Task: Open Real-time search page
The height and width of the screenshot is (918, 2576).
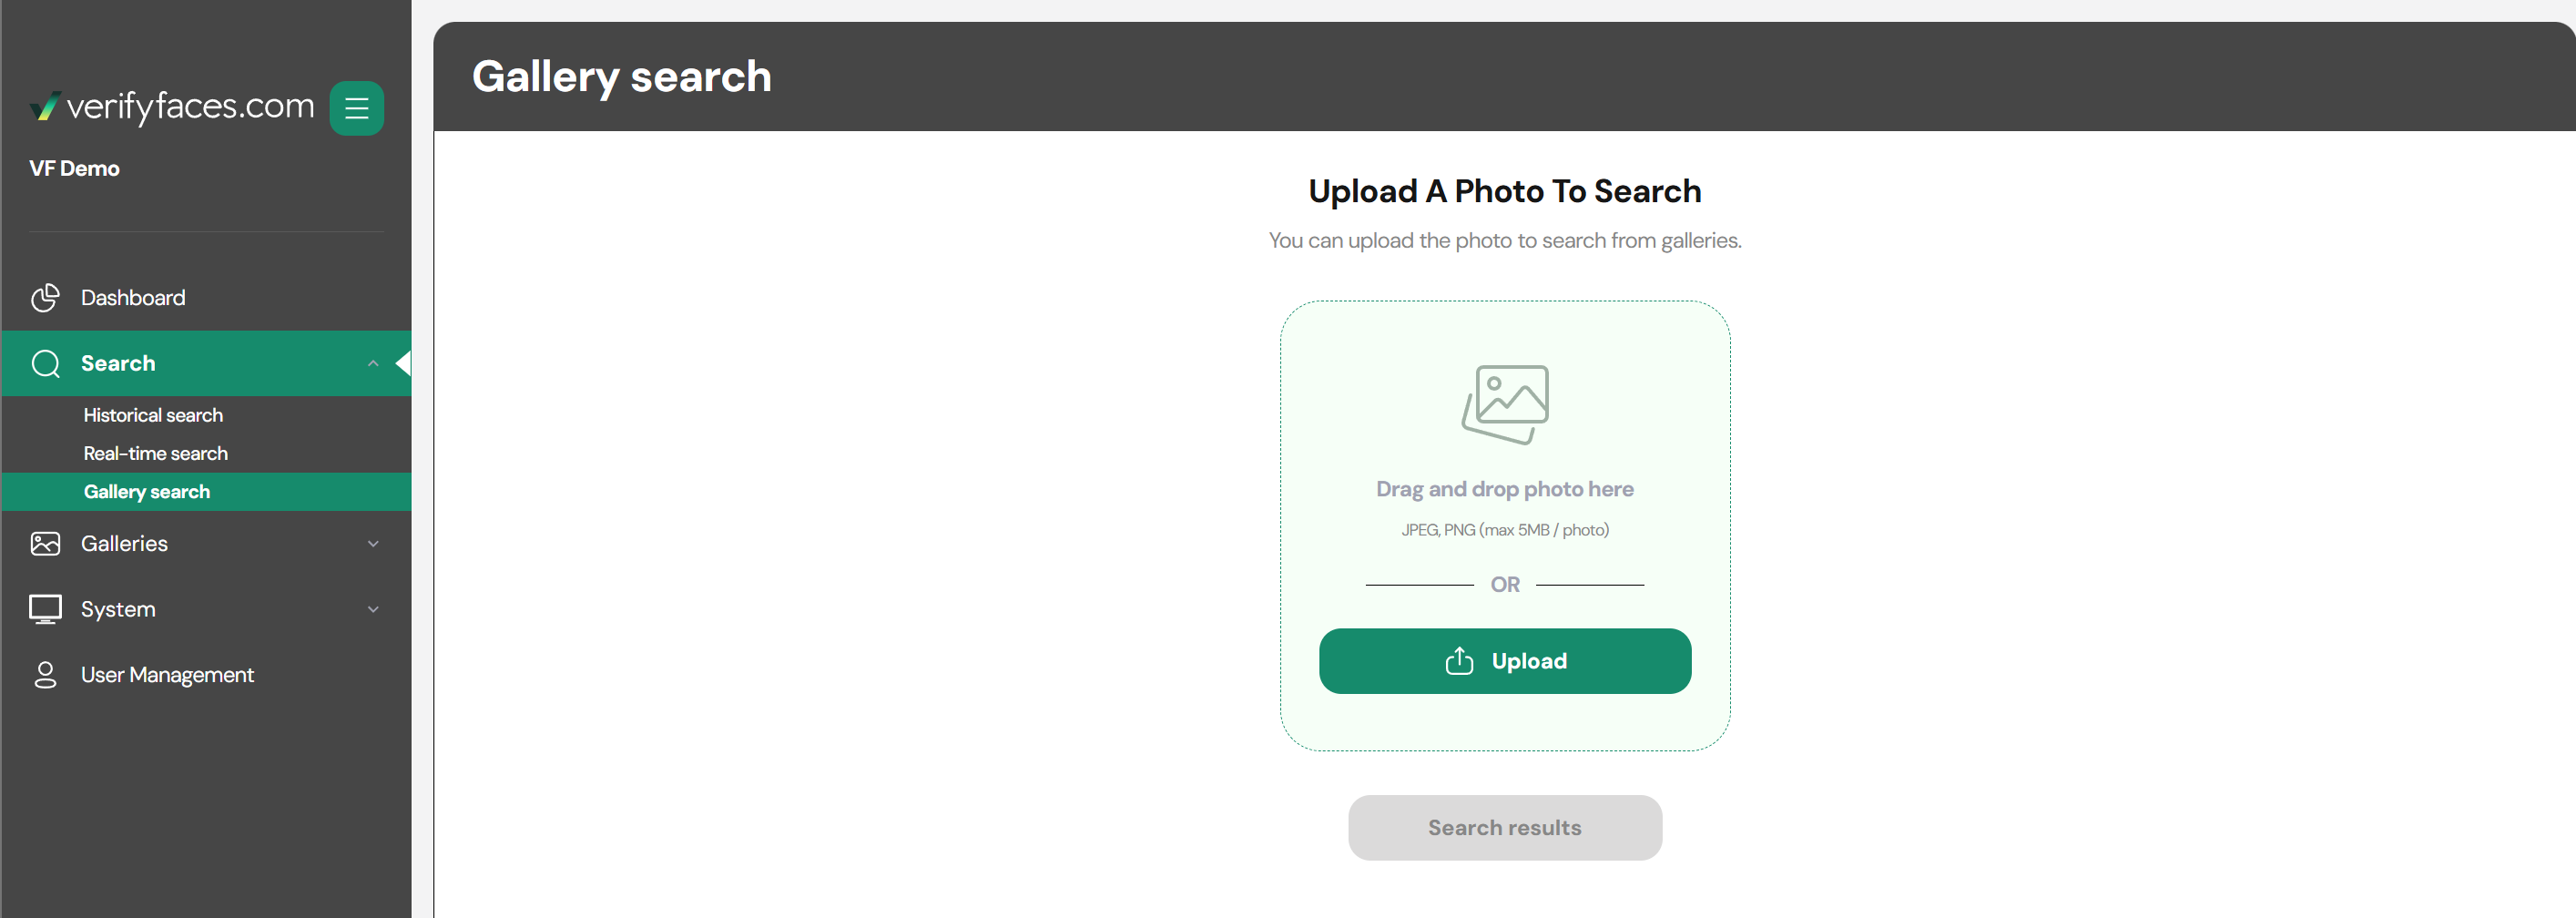Action: pos(156,453)
